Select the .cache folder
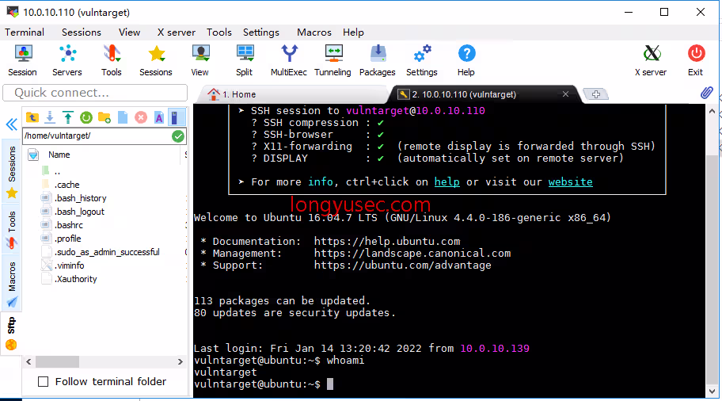This screenshot has height=401, width=722. [x=66, y=185]
